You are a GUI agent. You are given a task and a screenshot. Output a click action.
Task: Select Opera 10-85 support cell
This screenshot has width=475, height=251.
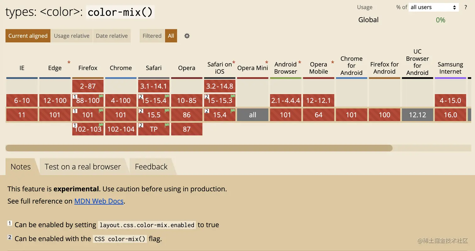coord(187,100)
